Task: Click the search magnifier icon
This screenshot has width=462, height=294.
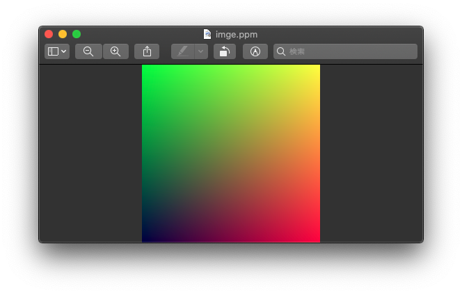Action: [281, 51]
